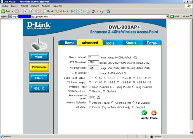The image size is (193, 139).
Task: Click the Messenger people icon
Action: pos(108,11)
